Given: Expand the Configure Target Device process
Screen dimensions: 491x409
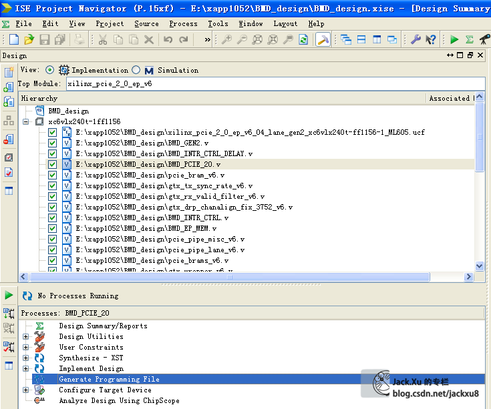Looking at the screenshot, I should [x=25, y=390].
